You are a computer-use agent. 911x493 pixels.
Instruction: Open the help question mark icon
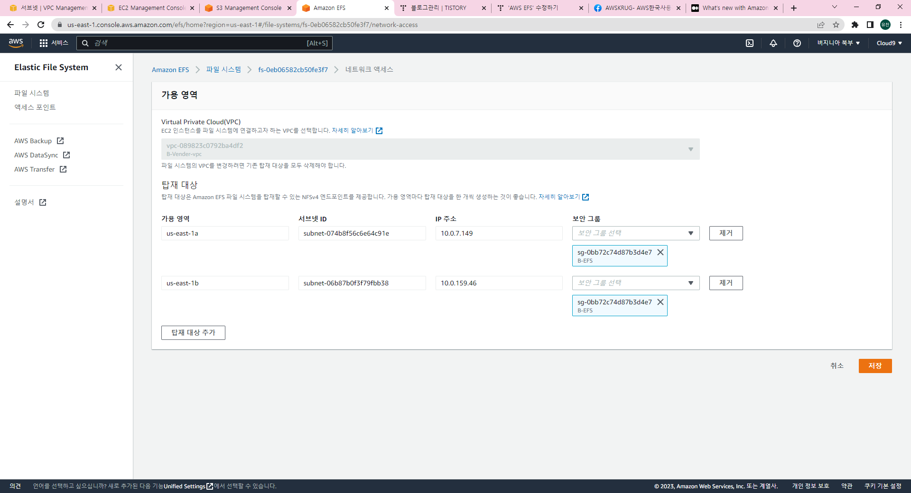(797, 43)
